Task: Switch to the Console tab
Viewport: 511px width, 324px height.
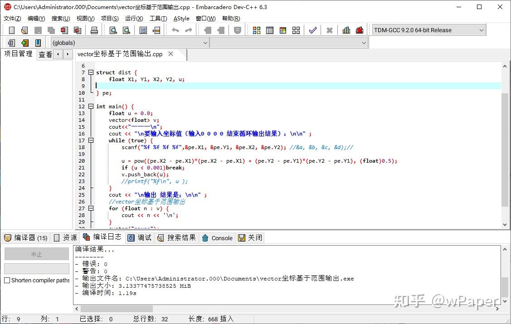Action: pyautogui.click(x=221, y=237)
